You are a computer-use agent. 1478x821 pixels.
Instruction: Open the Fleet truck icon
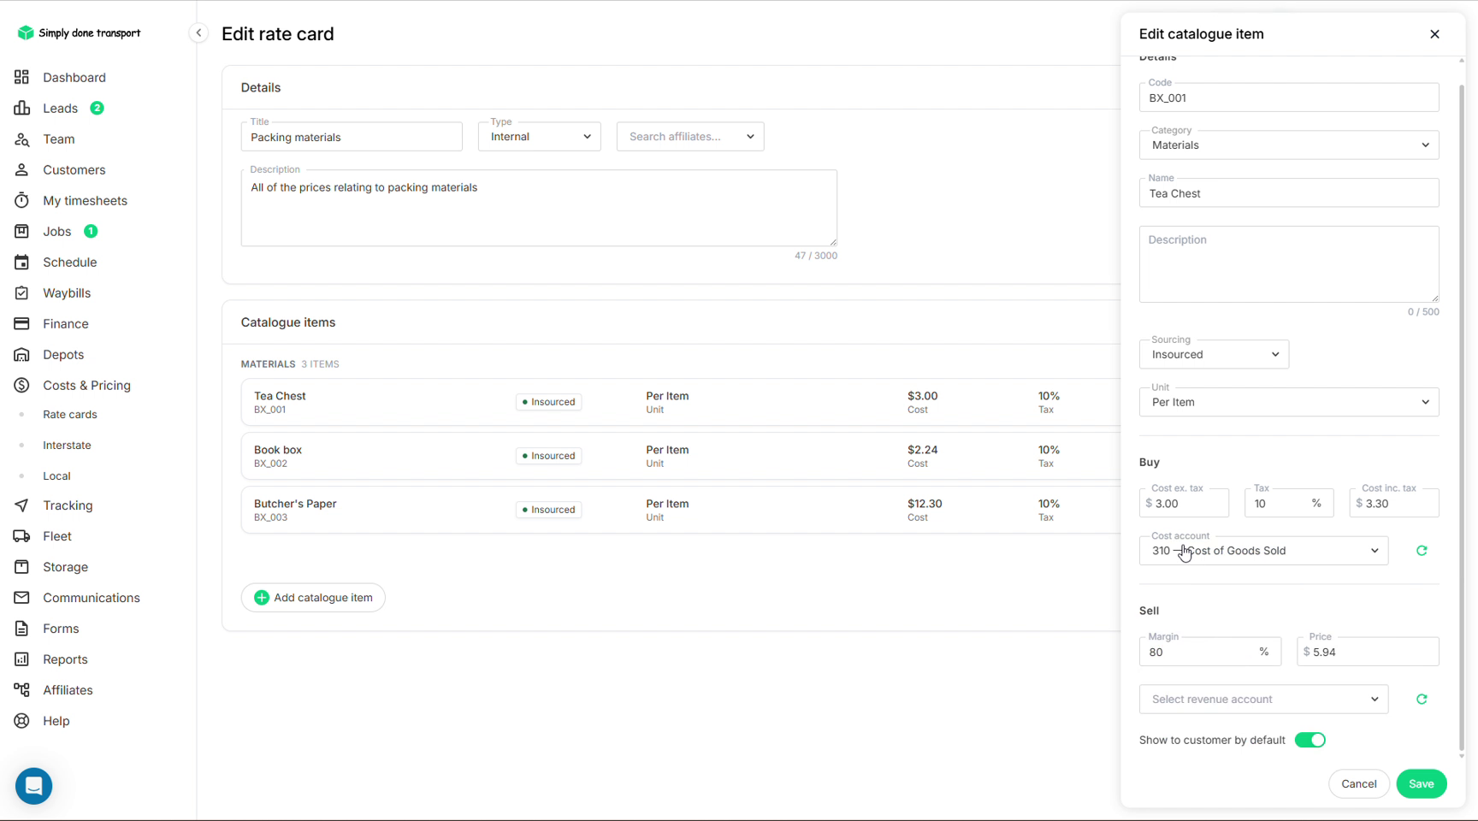click(21, 536)
